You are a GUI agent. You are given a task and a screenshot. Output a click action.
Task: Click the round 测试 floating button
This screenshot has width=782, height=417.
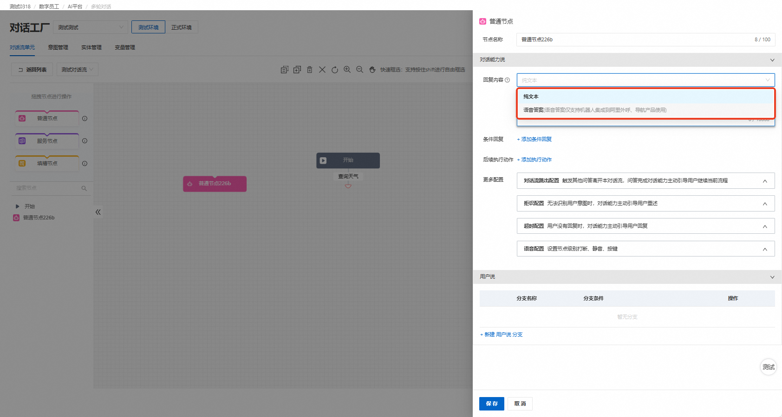coord(769,367)
